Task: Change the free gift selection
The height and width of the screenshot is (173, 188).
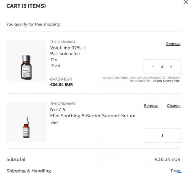Action: point(174,106)
